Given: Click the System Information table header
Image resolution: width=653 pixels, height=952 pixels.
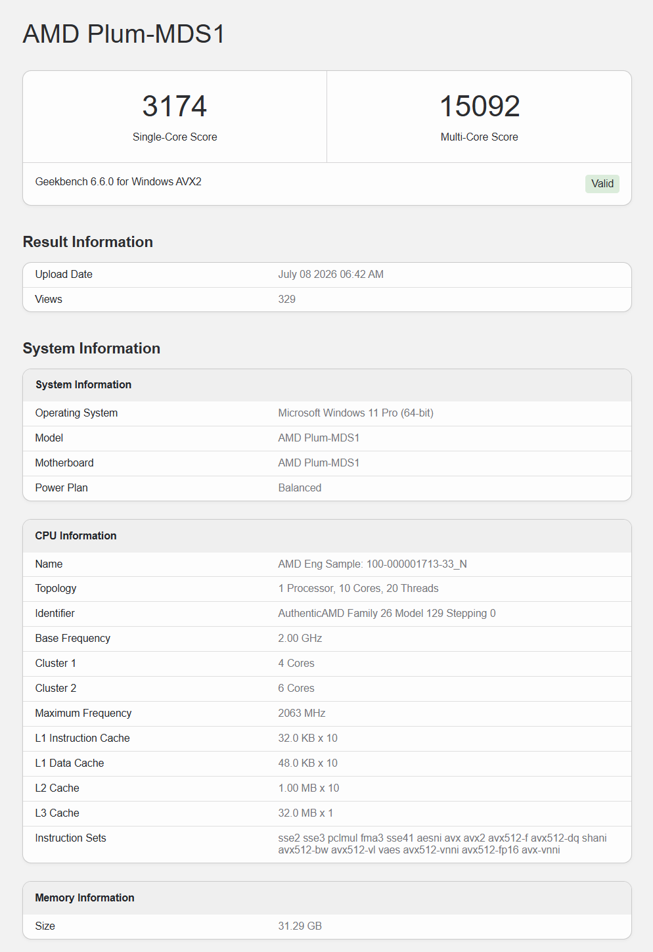Looking at the screenshot, I should 83,384.
